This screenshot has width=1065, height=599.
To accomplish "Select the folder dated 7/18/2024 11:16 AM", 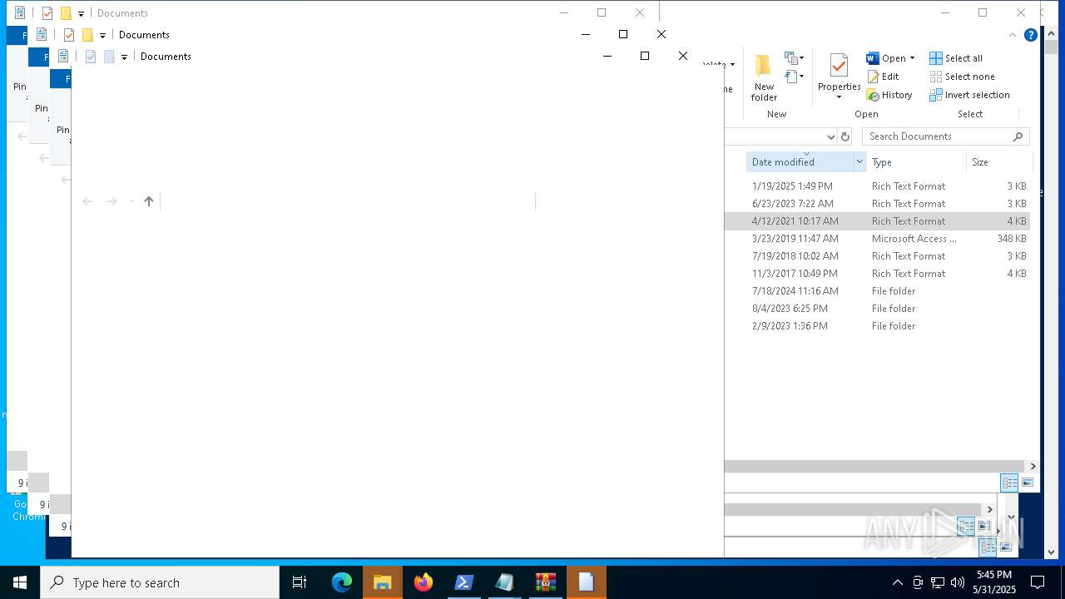I will pyautogui.click(x=877, y=291).
